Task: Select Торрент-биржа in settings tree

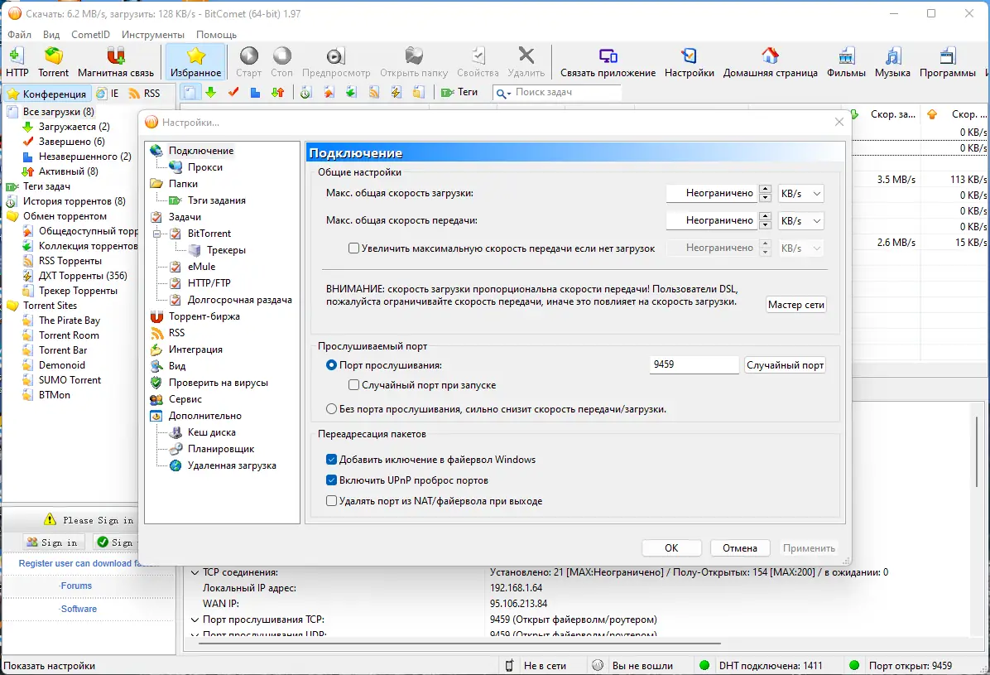Action: tap(204, 316)
